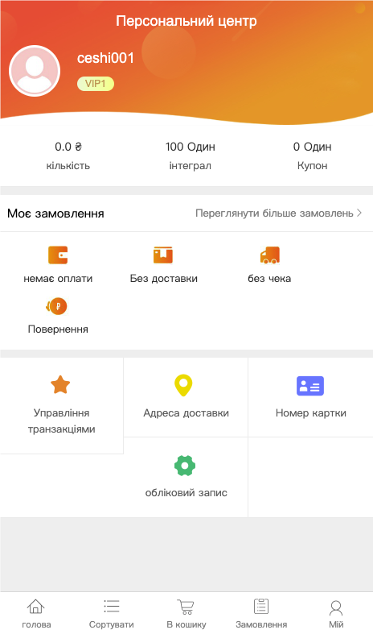
Task: Click the user avatar profile picture
Action: [35, 71]
